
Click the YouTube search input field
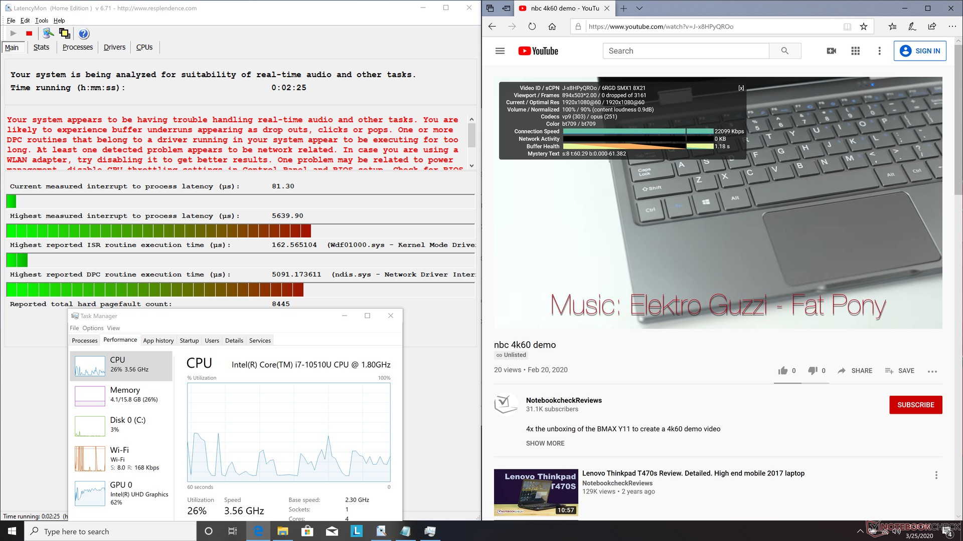click(685, 51)
